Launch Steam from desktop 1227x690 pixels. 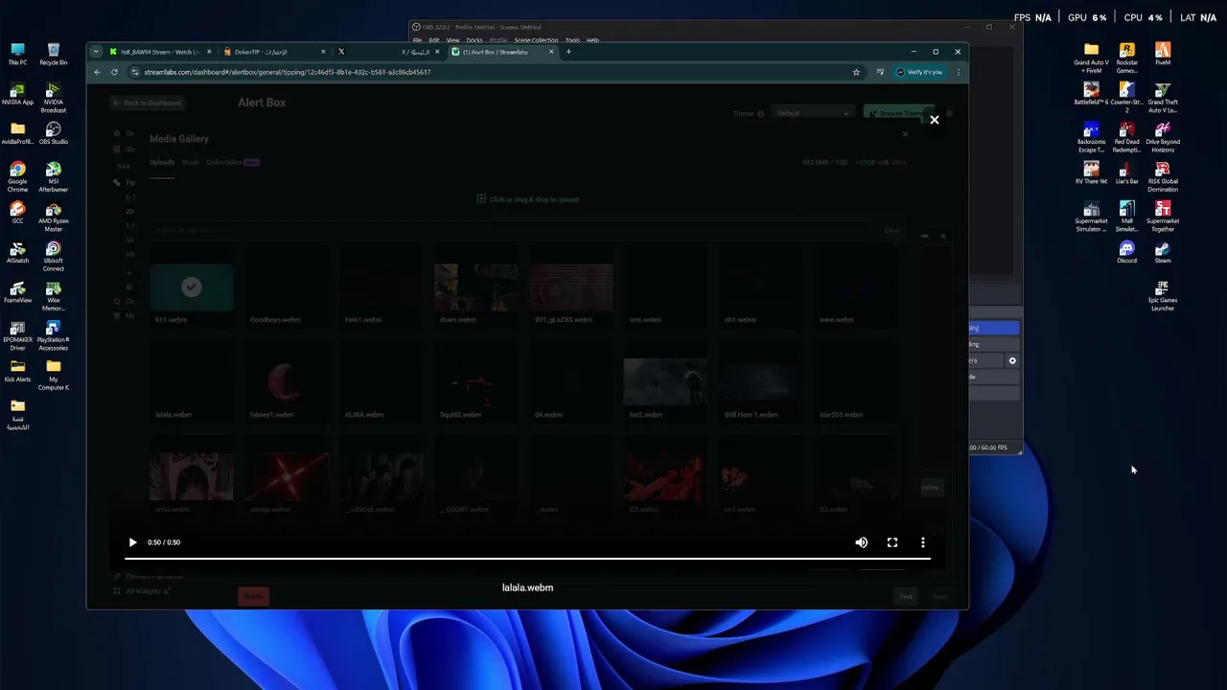pyautogui.click(x=1163, y=252)
